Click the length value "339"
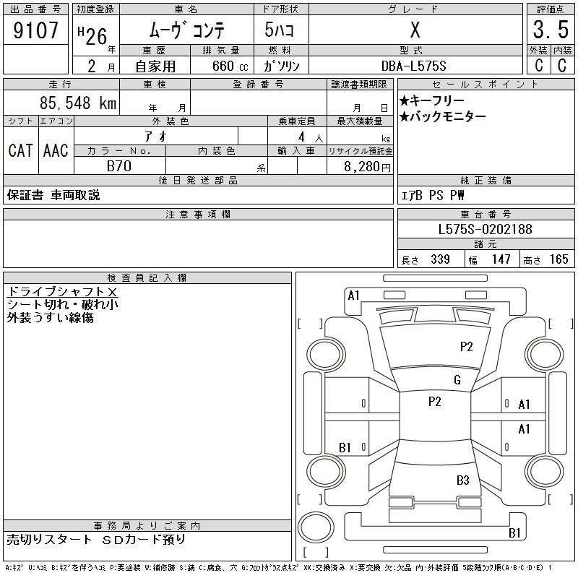Image resolution: width=578 pixels, height=578 pixels. tap(440, 259)
